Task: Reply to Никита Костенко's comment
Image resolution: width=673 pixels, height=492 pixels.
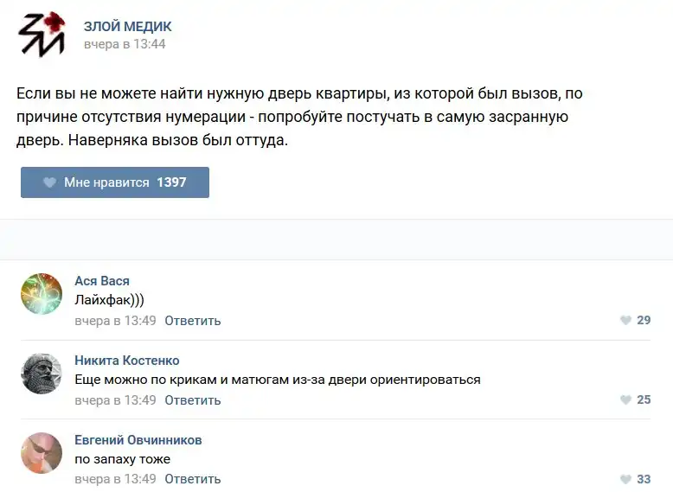Action: pyautogui.click(x=193, y=400)
